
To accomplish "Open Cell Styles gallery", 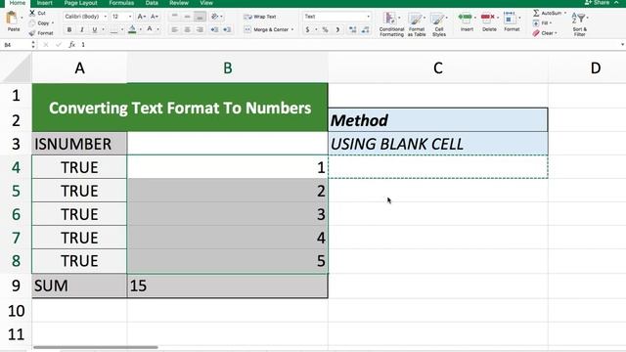I will 439,23.
